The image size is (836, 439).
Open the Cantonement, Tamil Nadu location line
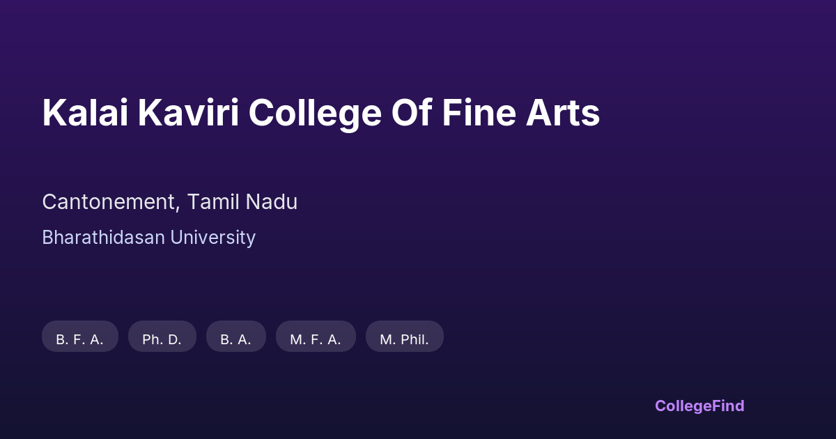click(169, 202)
